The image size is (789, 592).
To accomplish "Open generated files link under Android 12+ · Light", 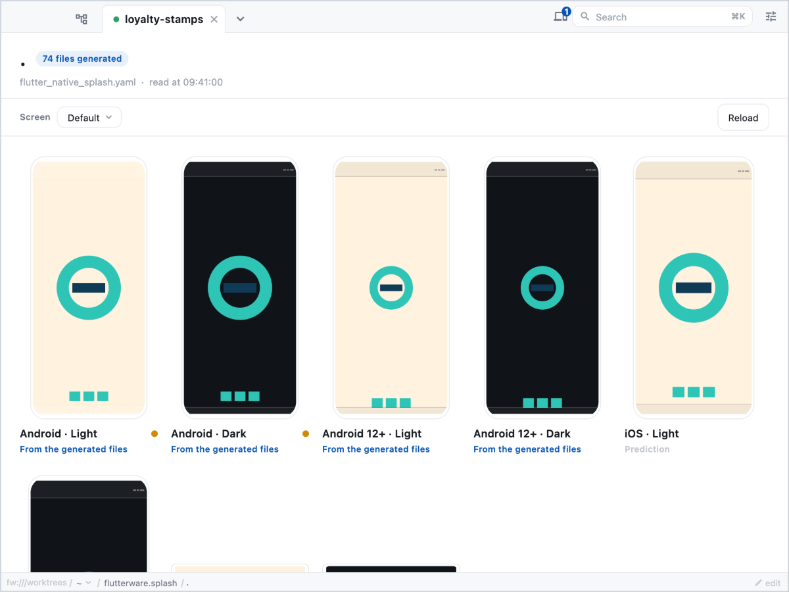I will (x=376, y=449).
